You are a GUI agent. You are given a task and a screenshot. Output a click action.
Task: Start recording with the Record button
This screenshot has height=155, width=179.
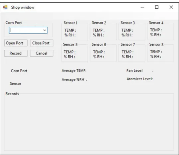pos(16,53)
